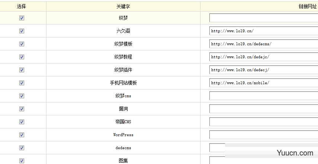The height and width of the screenshot is (164, 318).
Task: Click the keyword text 六久阁
Action: tap(123, 31)
